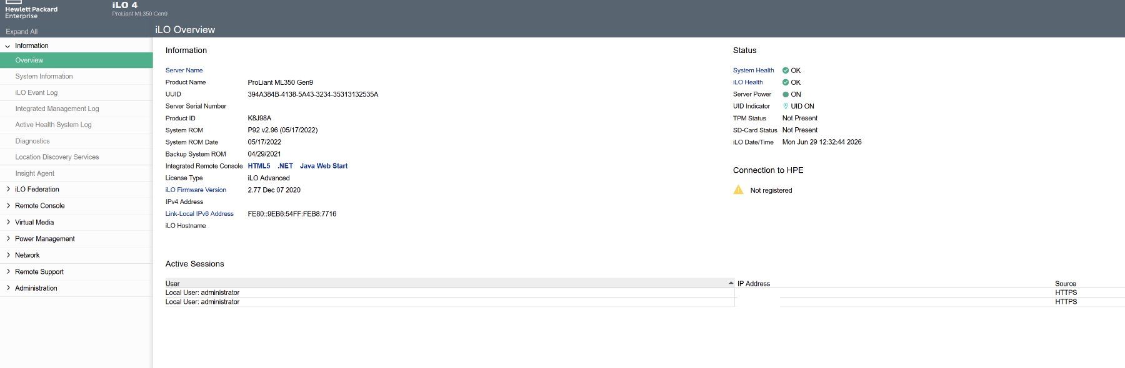Click the Product ID value K8J98A
Screen dimensions: 1125x368
[x=259, y=118]
